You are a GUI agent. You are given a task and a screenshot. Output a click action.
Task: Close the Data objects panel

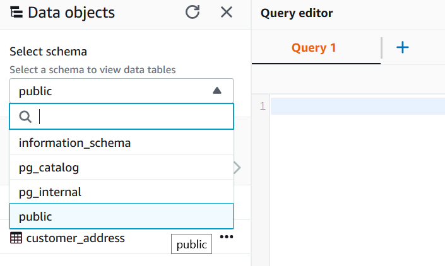pos(227,12)
